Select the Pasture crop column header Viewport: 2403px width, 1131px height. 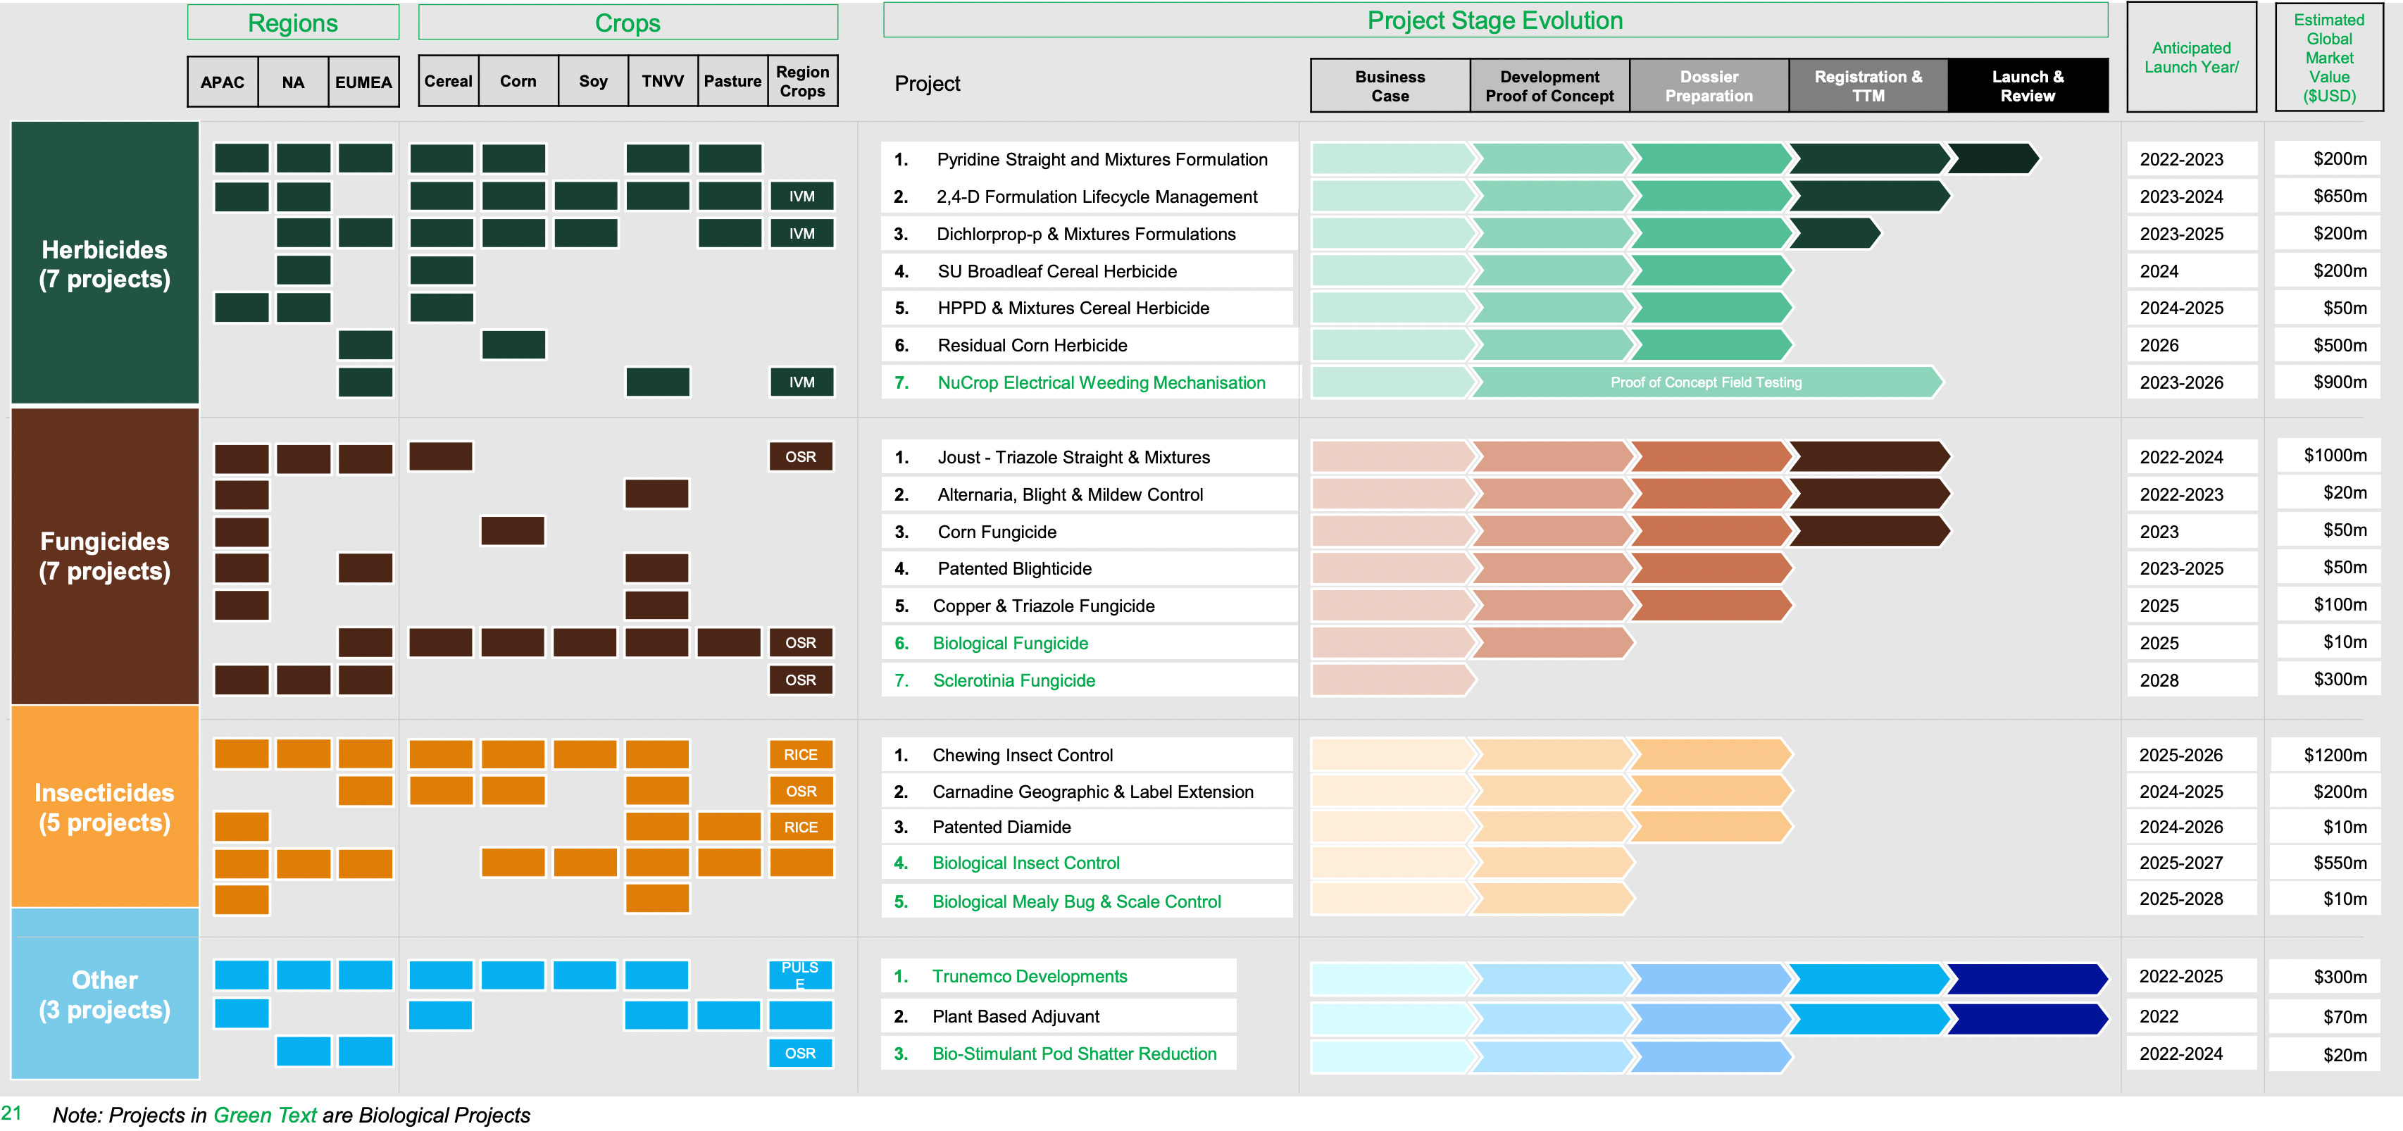tap(732, 81)
